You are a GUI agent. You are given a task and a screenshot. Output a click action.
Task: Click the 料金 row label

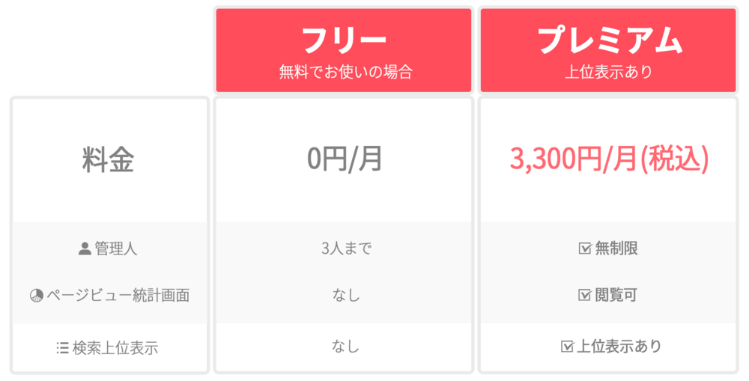[x=109, y=160]
